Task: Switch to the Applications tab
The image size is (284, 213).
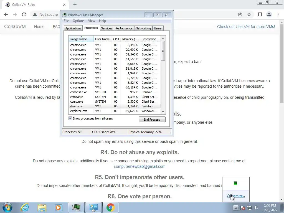Action: click(x=73, y=28)
